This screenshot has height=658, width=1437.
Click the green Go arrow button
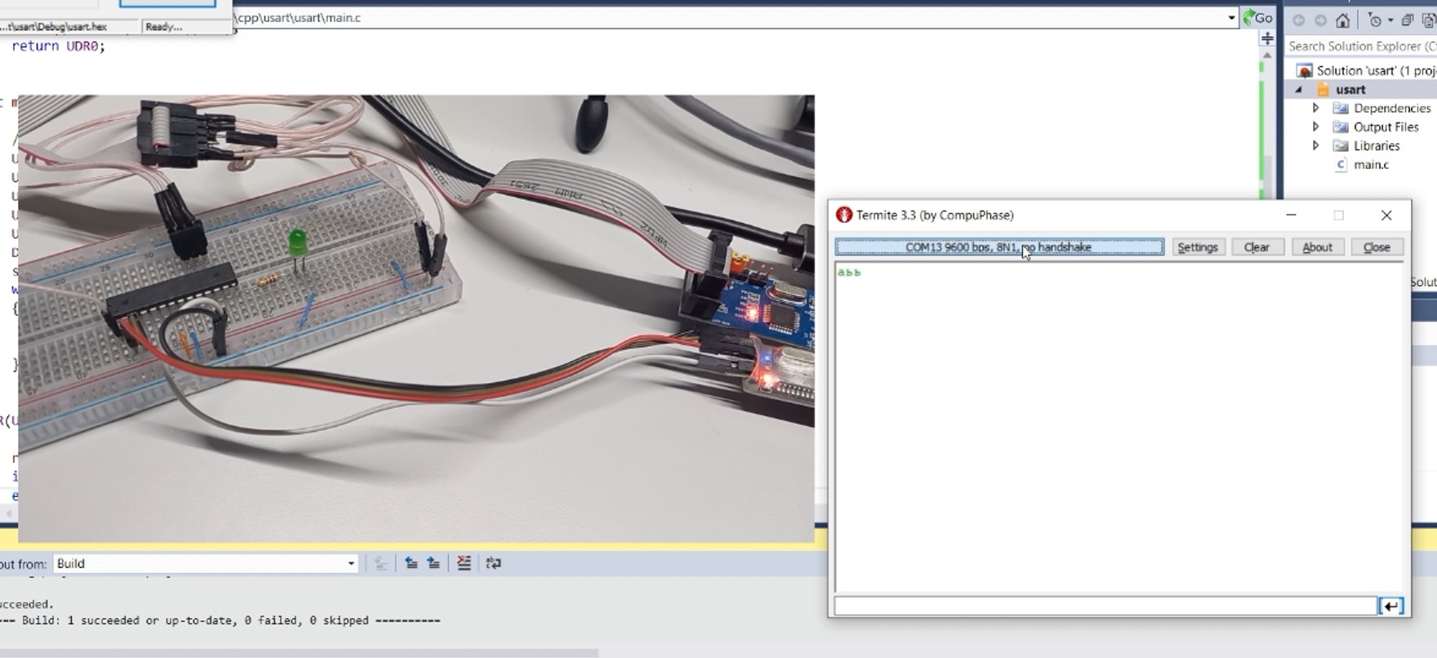[1258, 17]
